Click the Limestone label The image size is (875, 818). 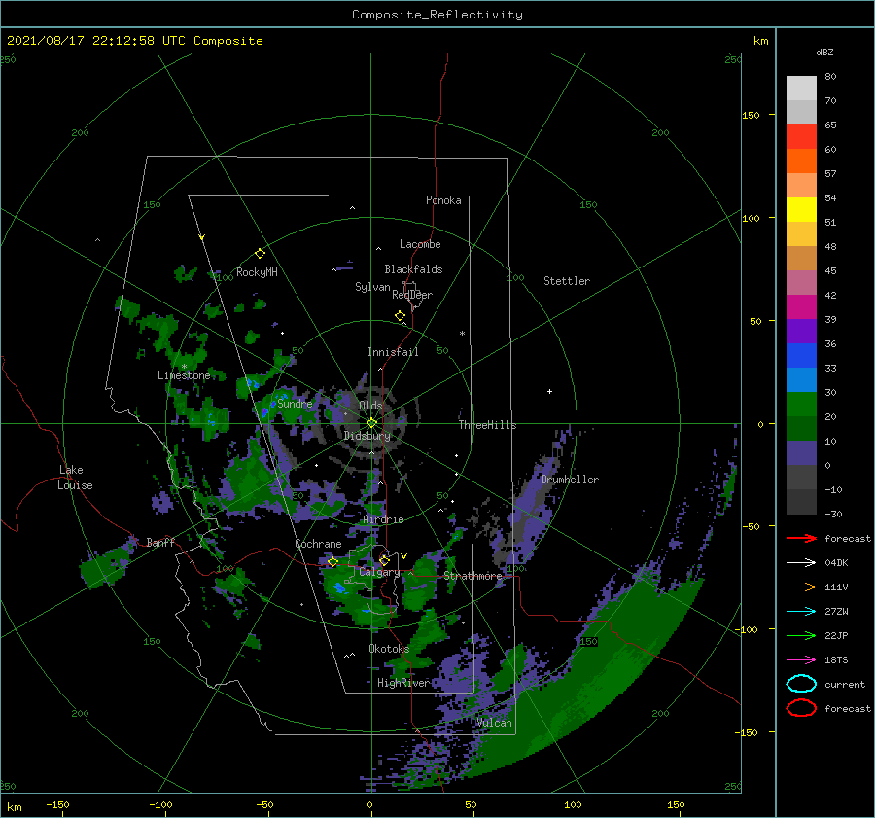click(x=184, y=375)
